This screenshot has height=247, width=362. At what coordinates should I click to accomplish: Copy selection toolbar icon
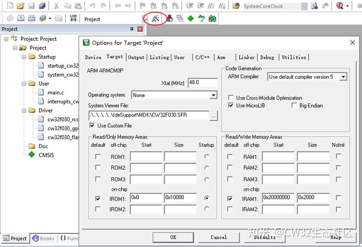(x=68, y=6)
